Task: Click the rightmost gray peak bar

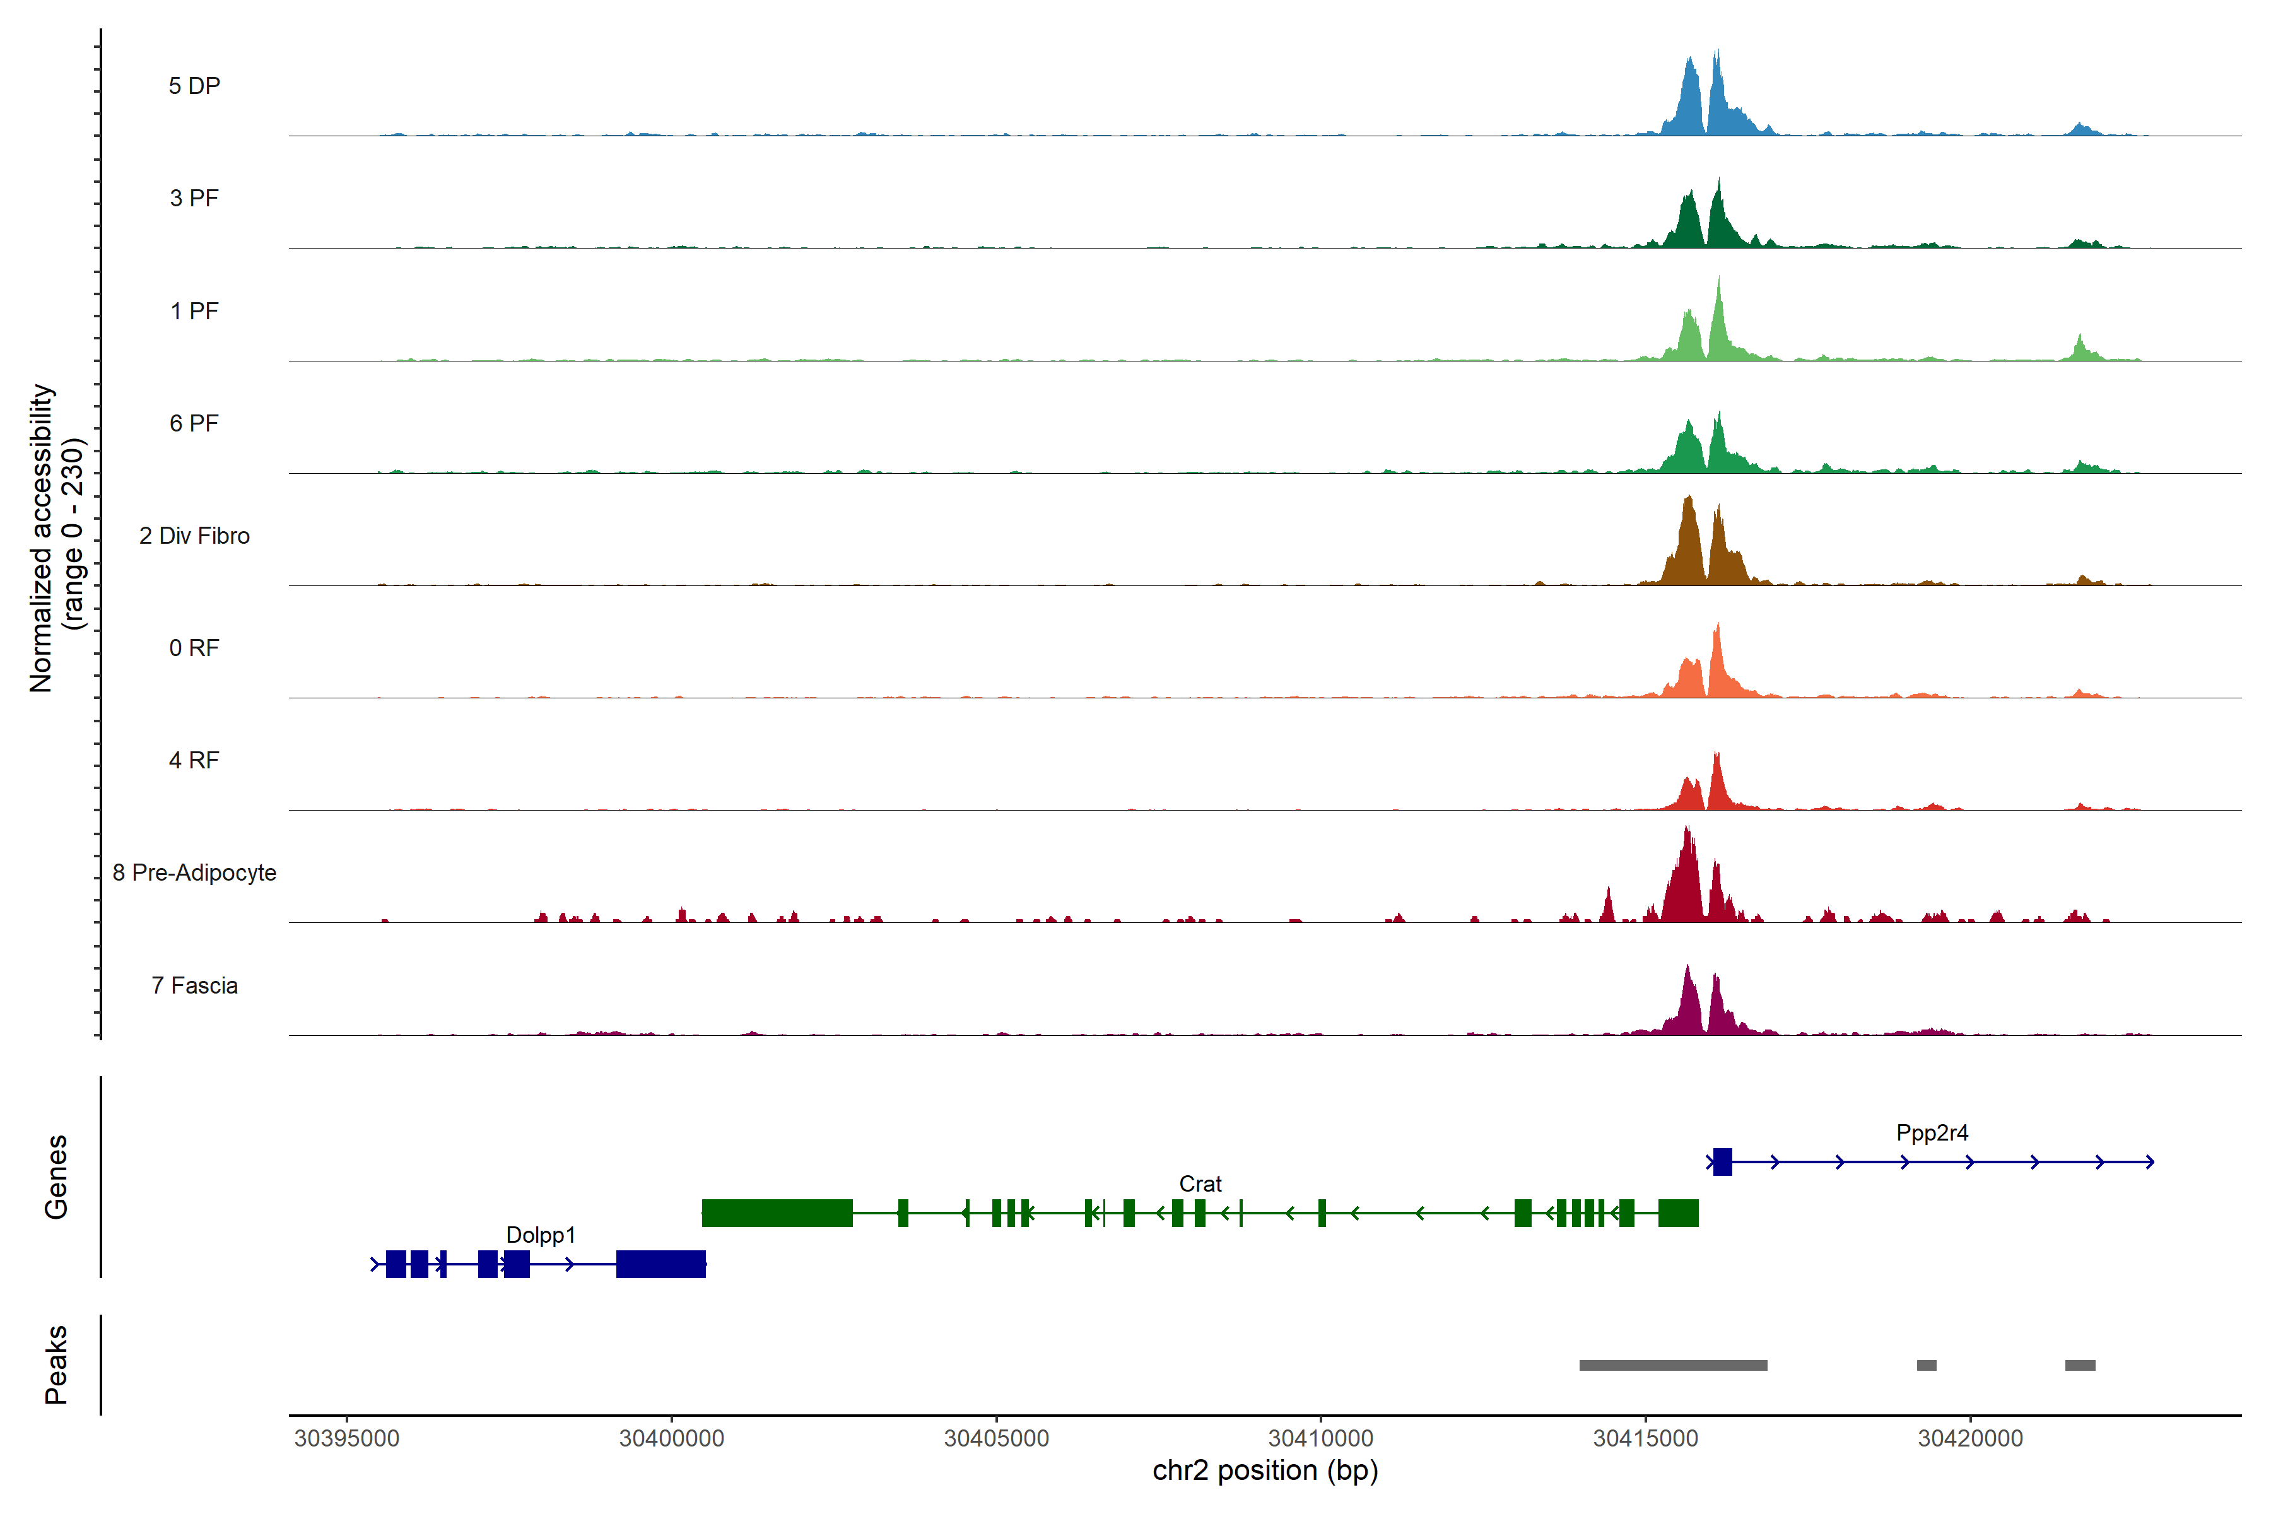Action: pyautogui.click(x=2080, y=1365)
